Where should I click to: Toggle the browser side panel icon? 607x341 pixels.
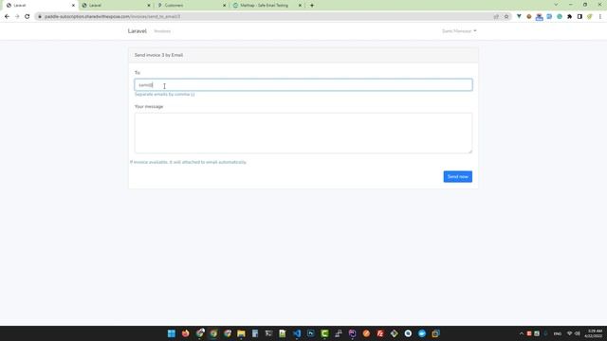tap(579, 17)
